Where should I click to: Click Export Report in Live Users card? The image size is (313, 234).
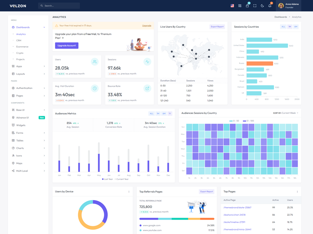tap(217, 27)
